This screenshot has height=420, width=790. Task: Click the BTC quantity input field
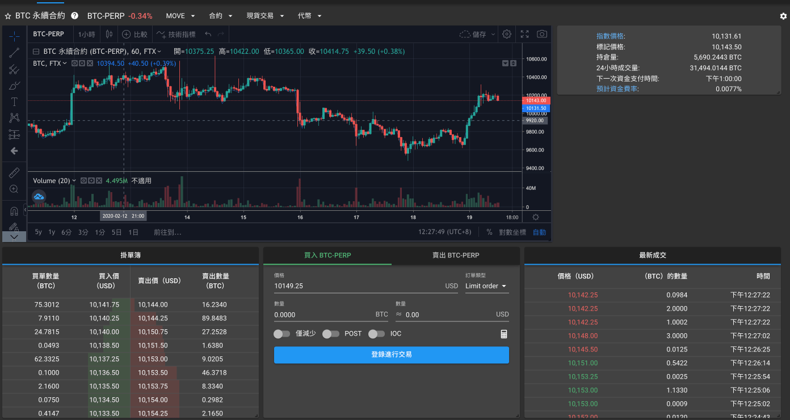pos(331,315)
